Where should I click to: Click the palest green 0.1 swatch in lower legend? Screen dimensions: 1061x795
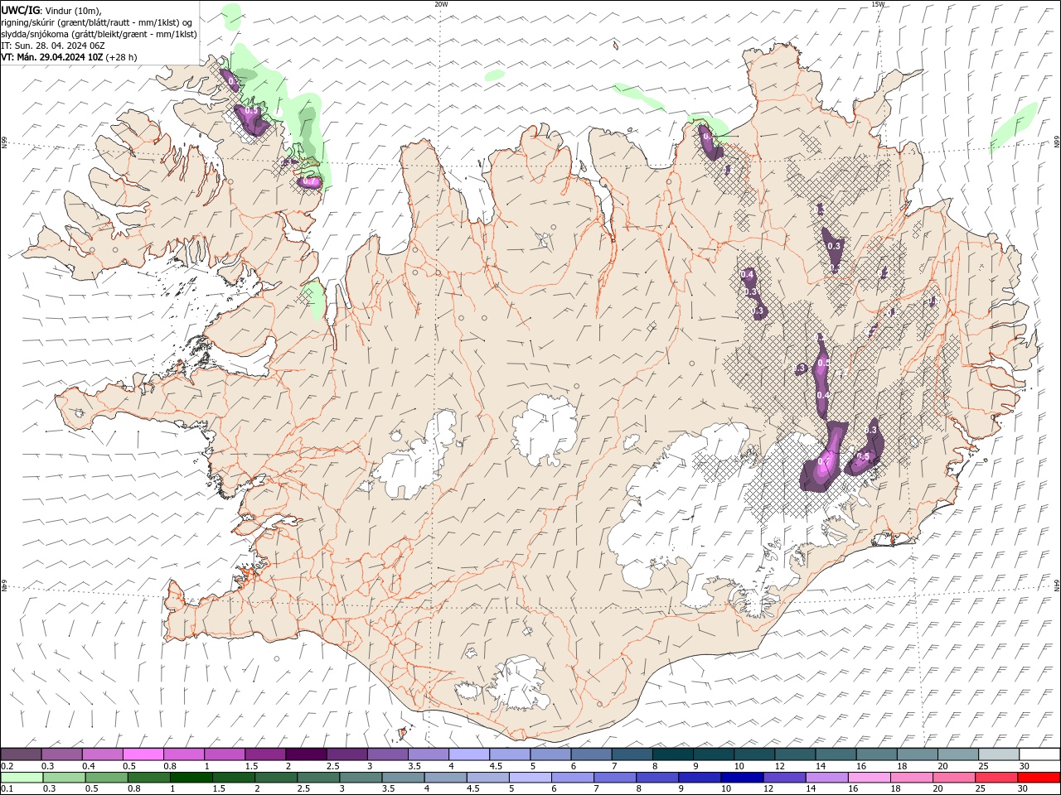pos(22,777)
